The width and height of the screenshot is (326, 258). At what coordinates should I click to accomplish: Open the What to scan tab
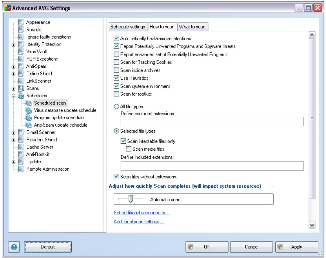193,27
